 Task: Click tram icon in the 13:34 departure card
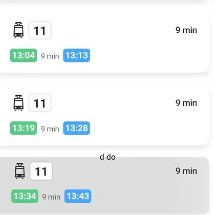click(20, 171)
